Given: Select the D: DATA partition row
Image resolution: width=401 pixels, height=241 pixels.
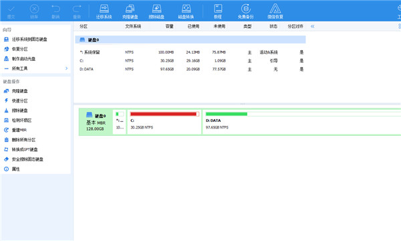Looking at the screenshot, I should (x=190, y=69).
